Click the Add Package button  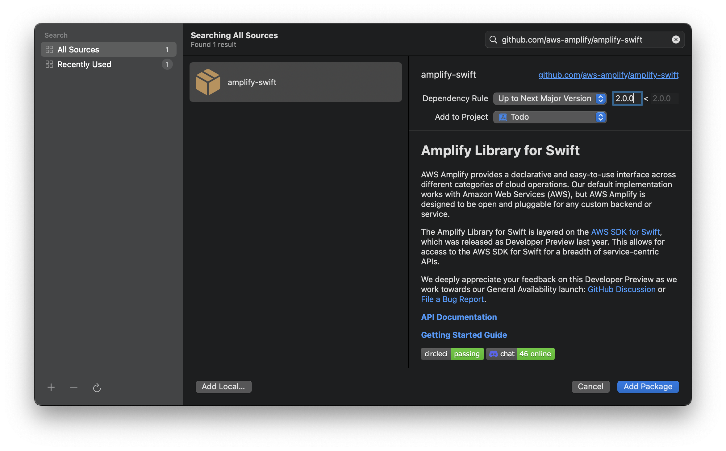(x=648, y=387)
